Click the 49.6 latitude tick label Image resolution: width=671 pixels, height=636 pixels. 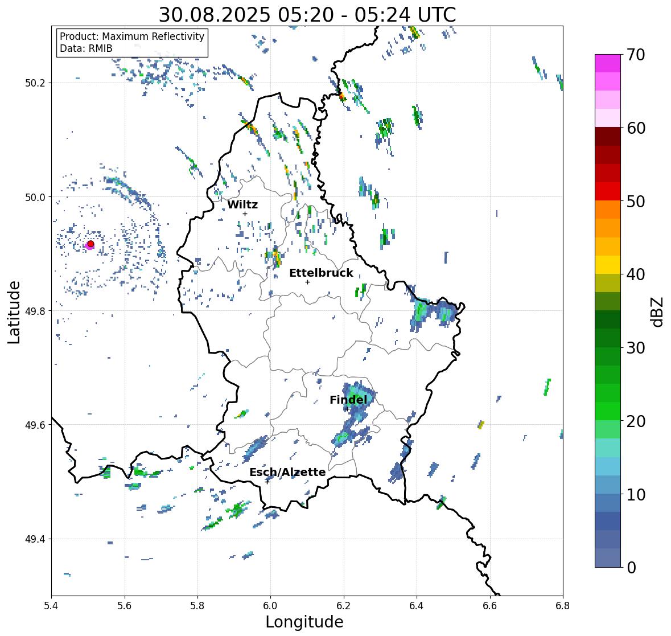(x=35, y=425)
